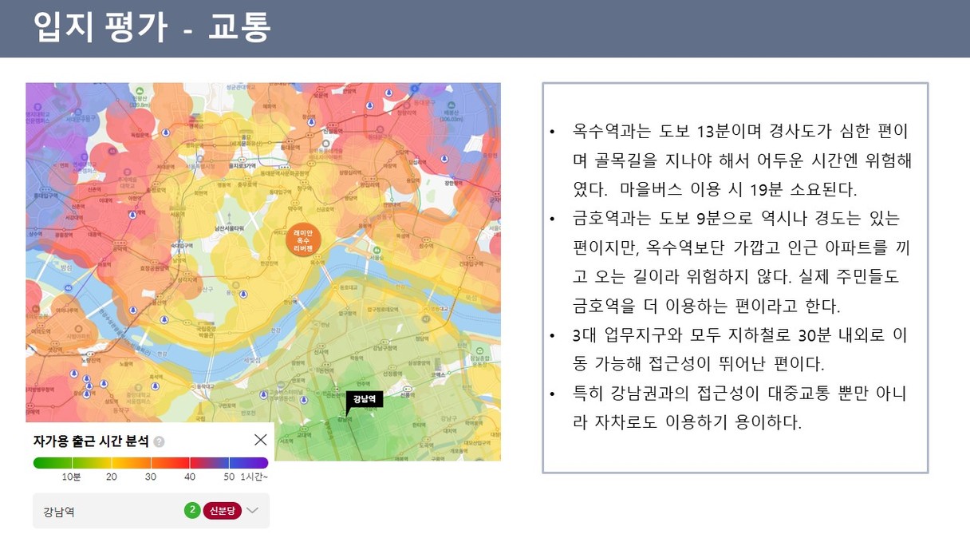This screenshot has height=546, width=970.
Task: Click the 래미안 옥수 리버젠 orange map marker
Action: (x=303, y=239)
